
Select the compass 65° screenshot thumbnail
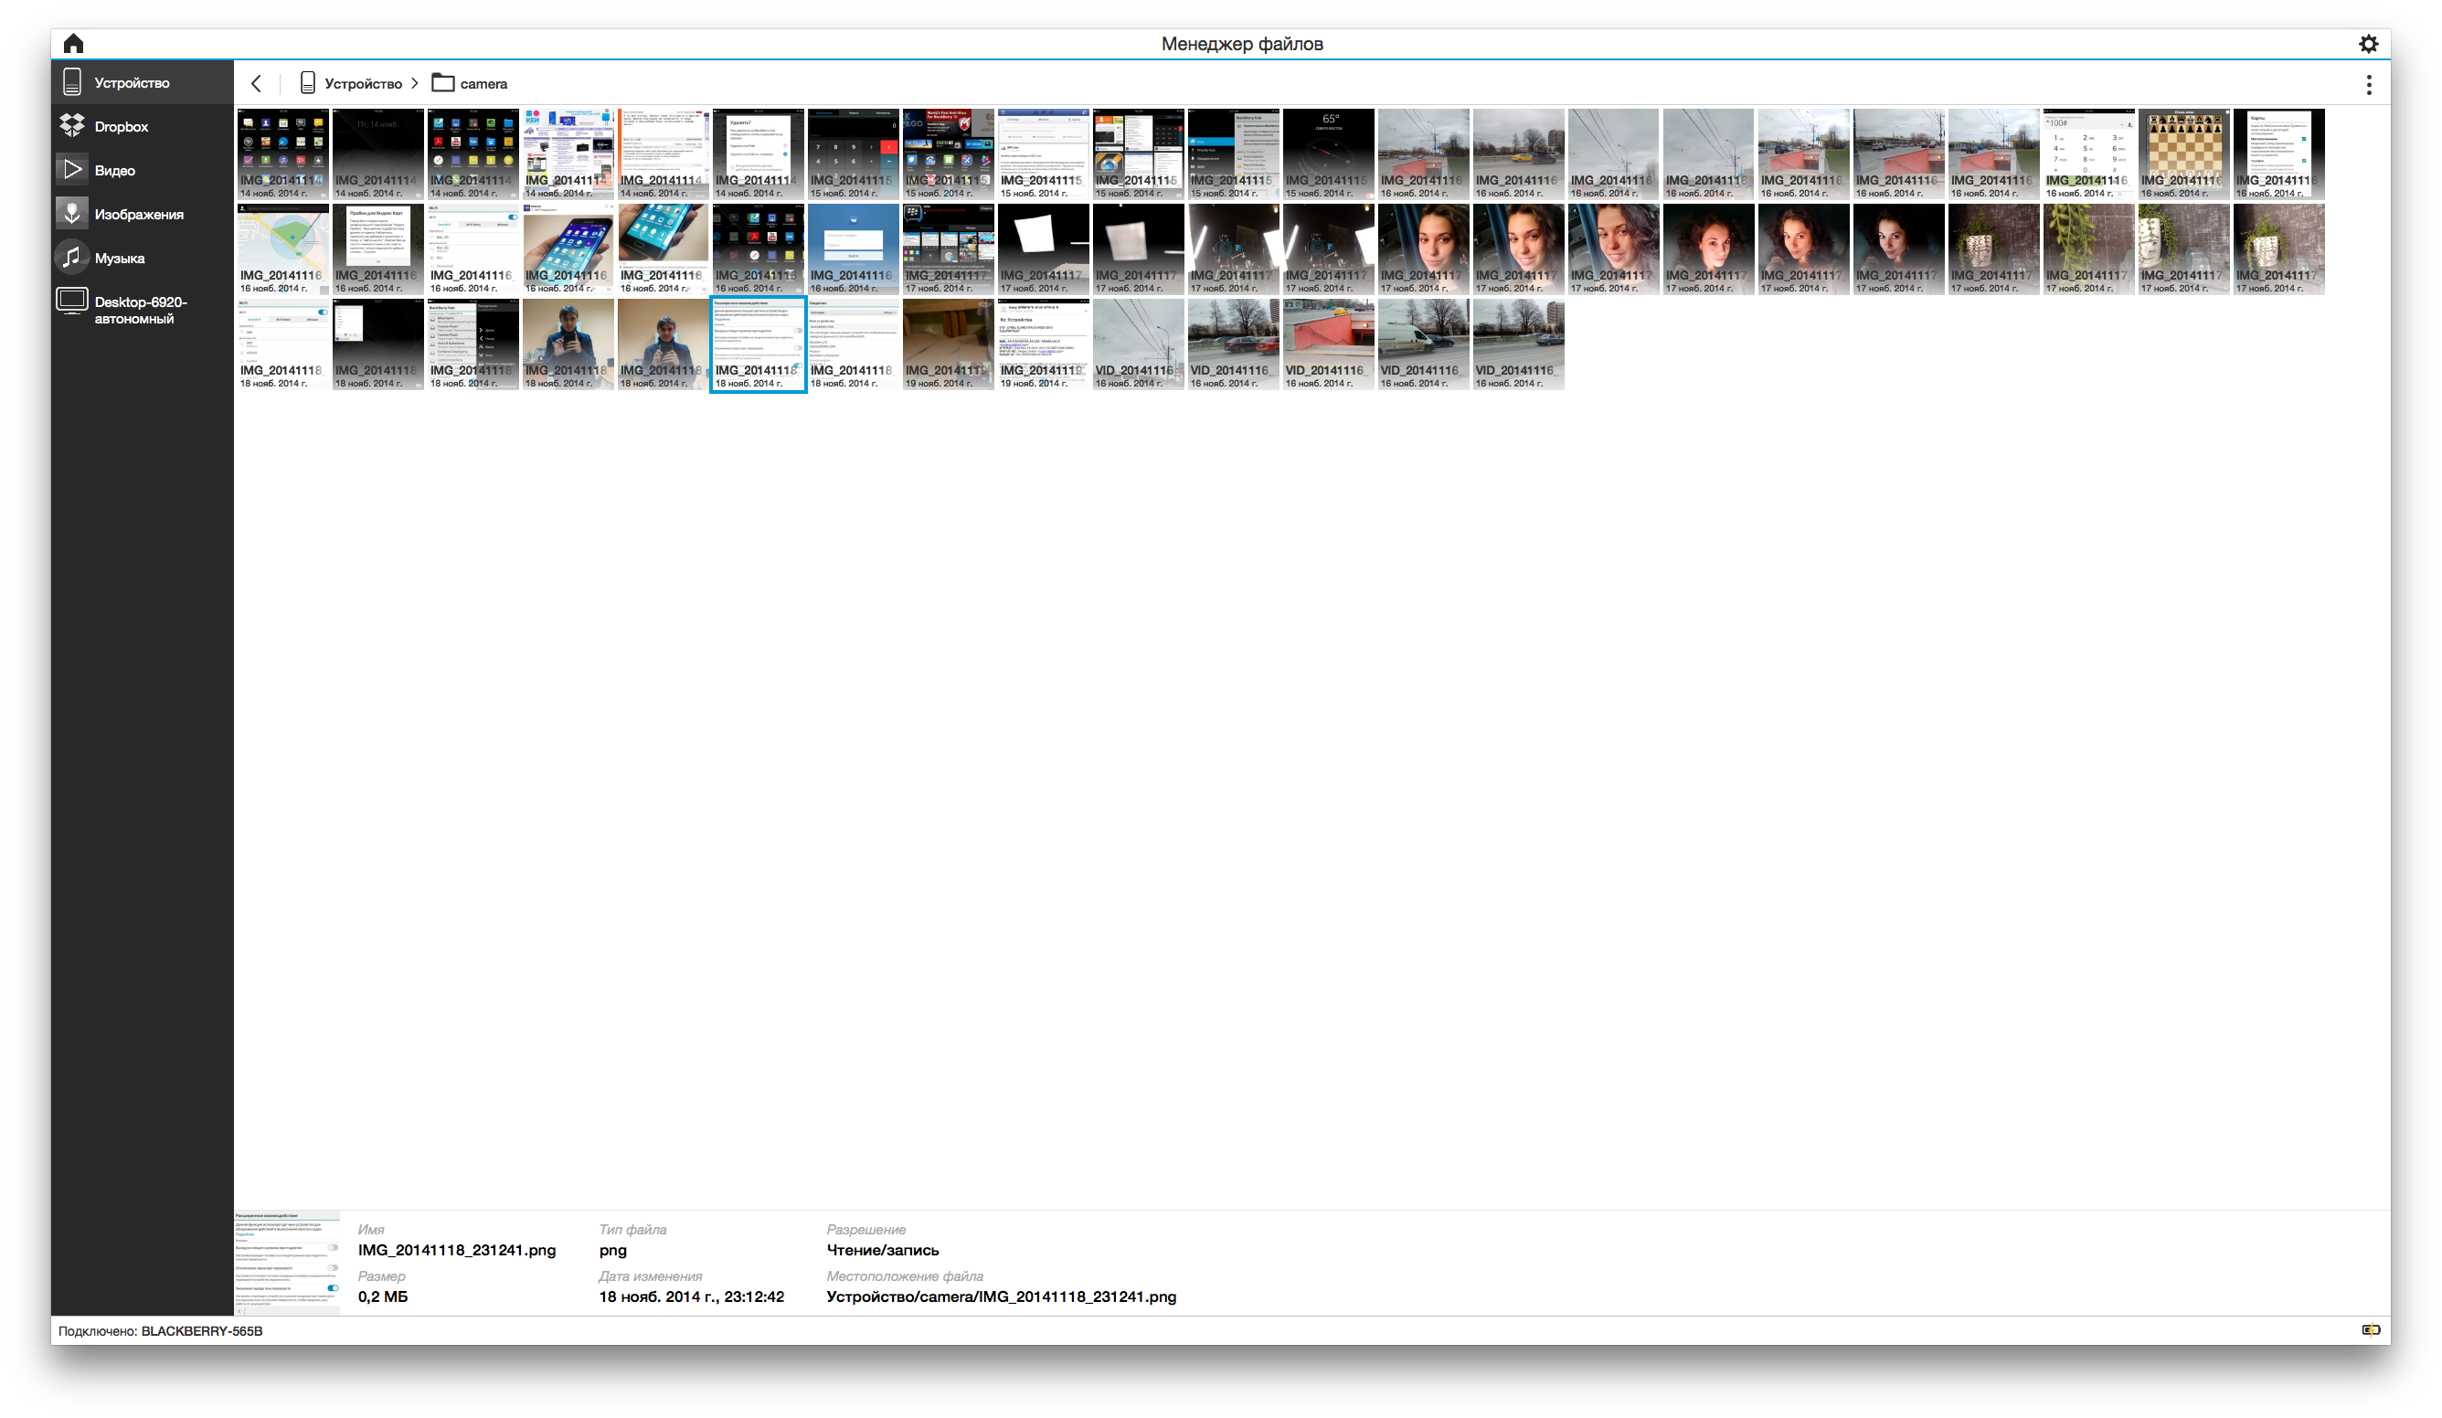[1328, 154]
